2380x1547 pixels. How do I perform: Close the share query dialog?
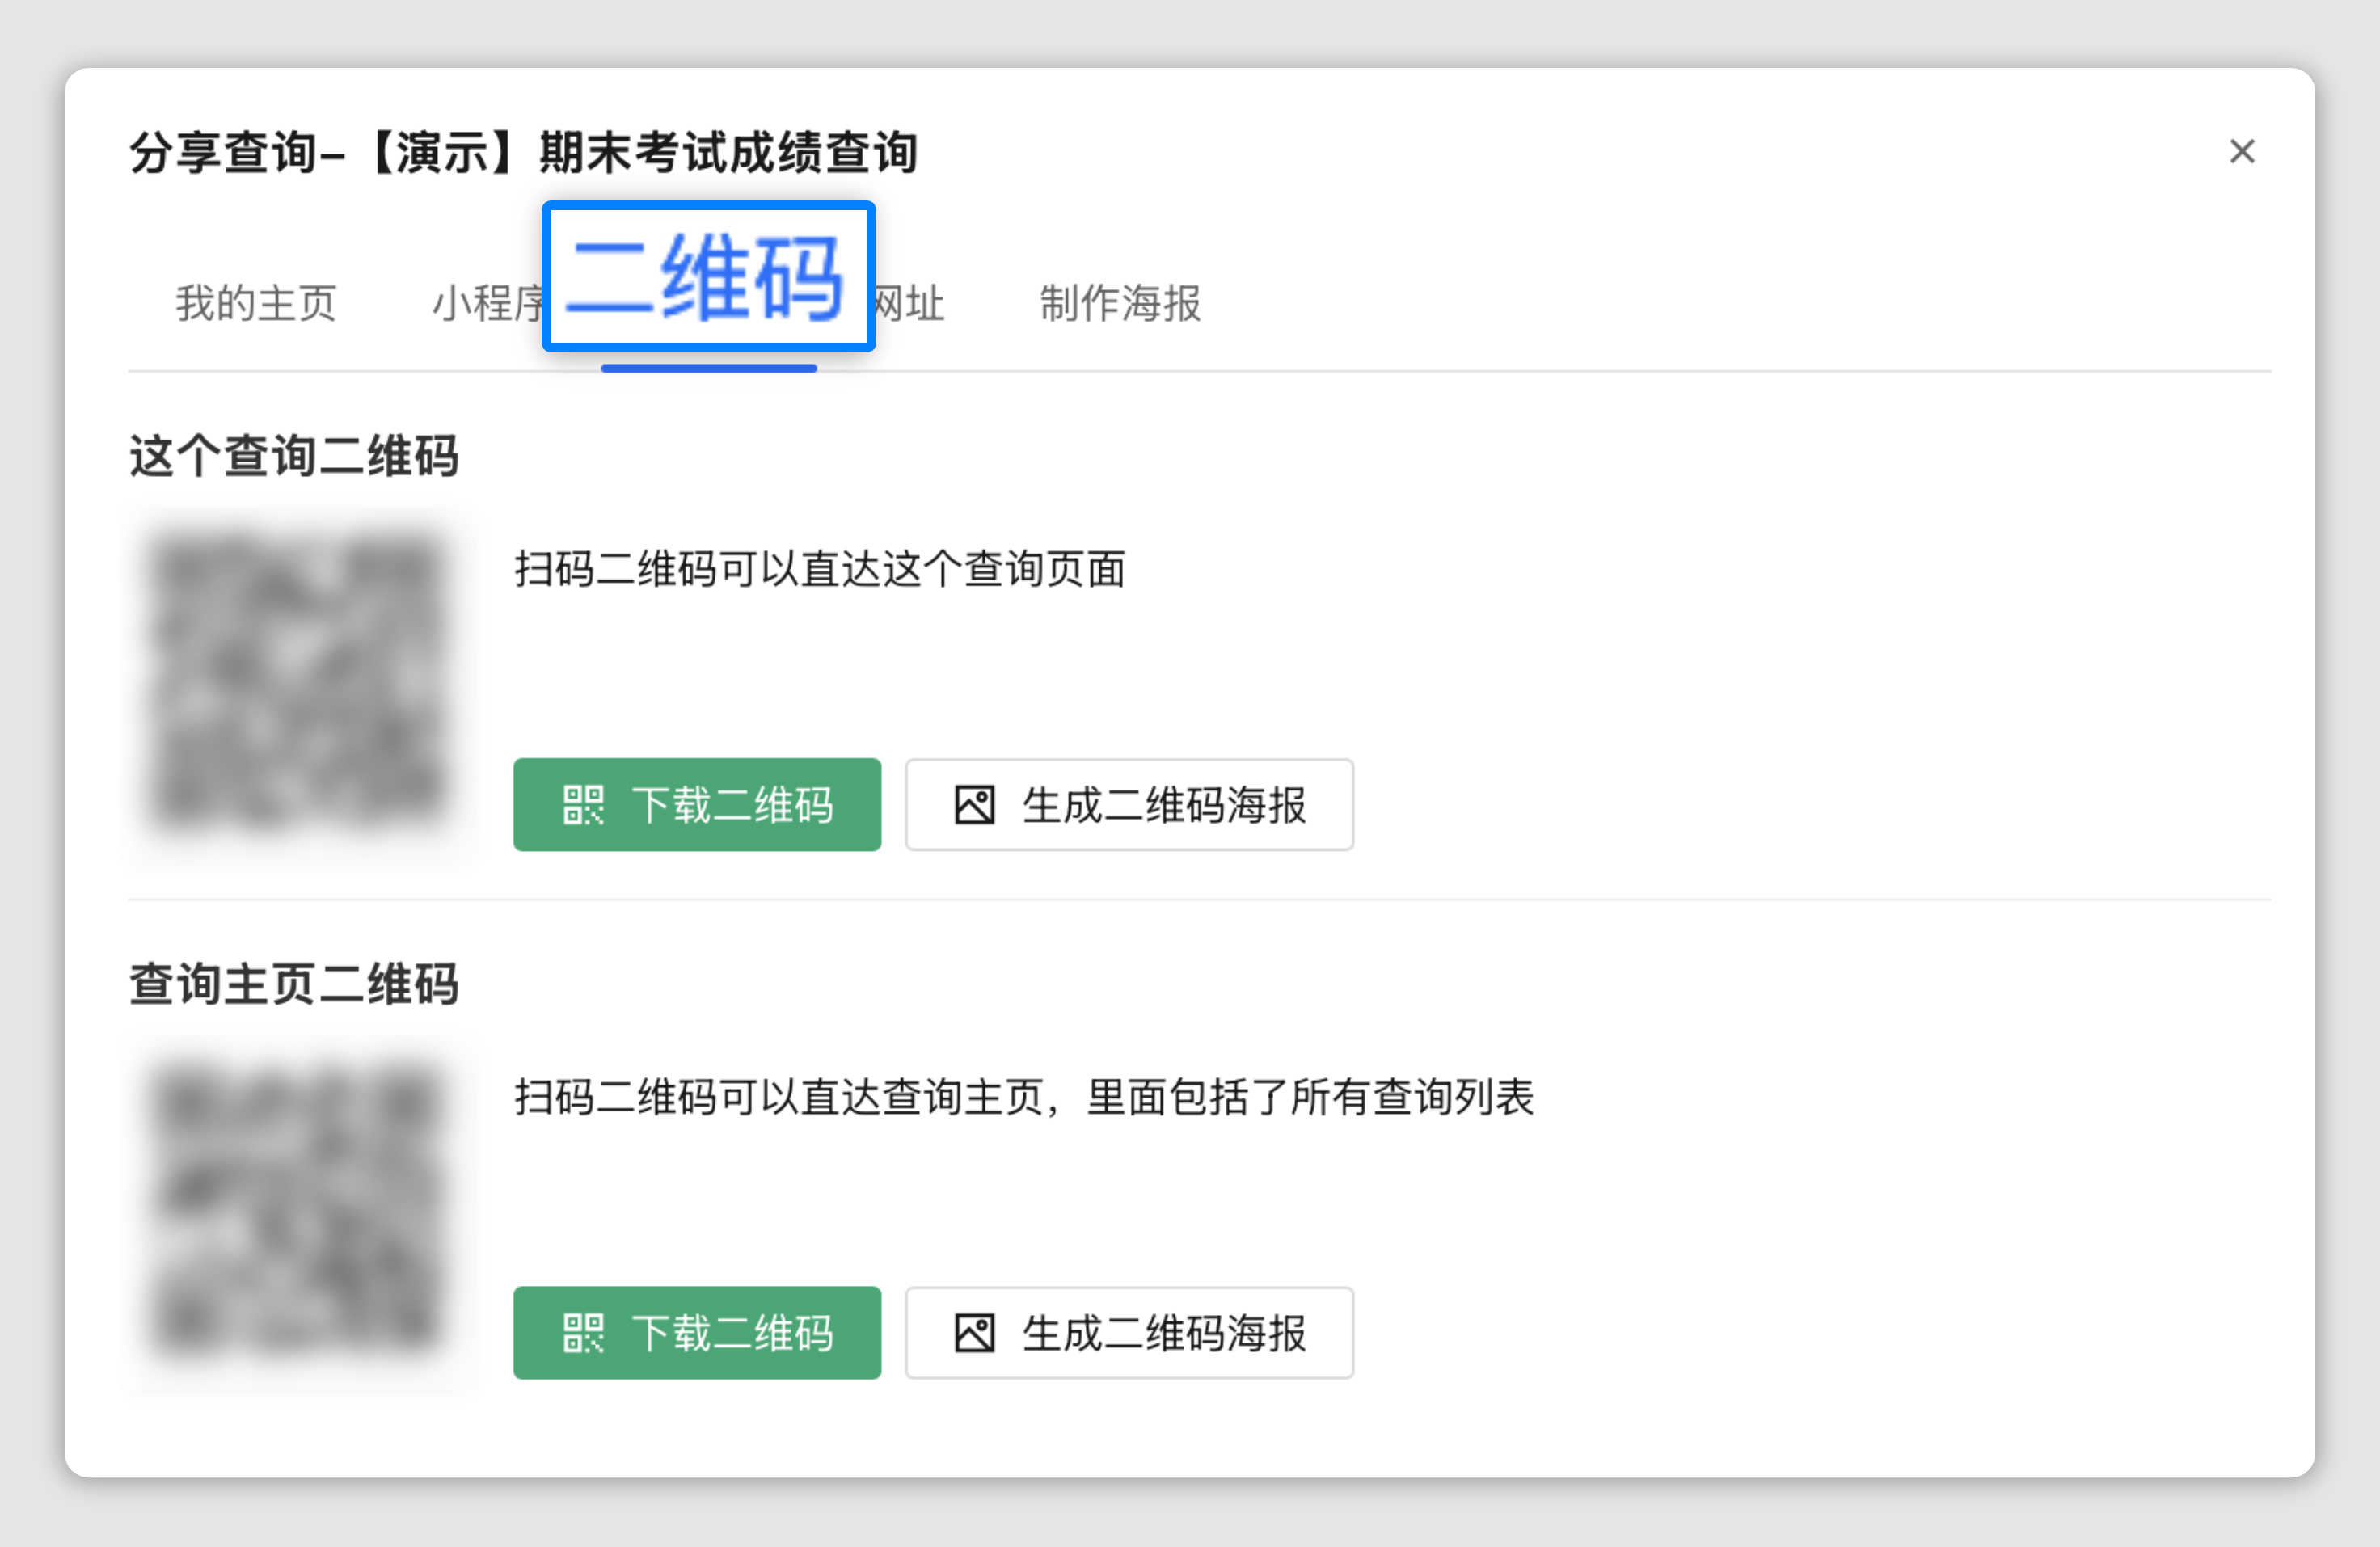(x=2242, y=152)
